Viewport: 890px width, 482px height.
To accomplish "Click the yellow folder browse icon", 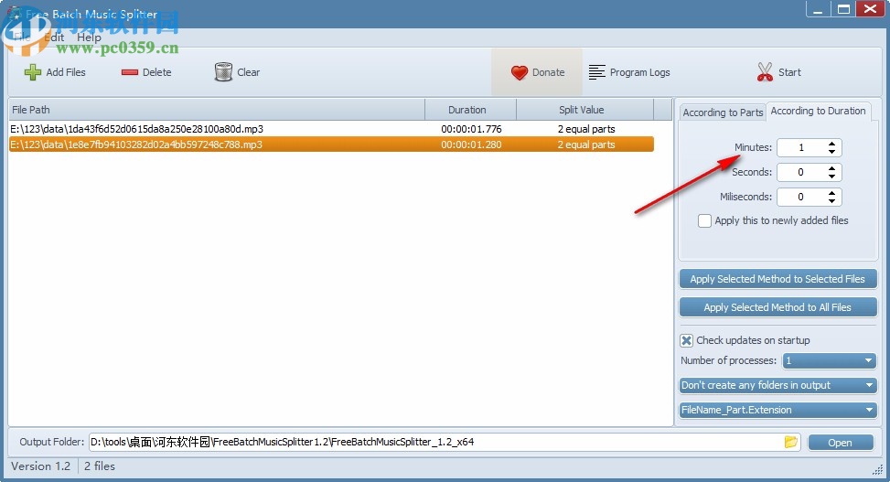I will coord(790,442).
